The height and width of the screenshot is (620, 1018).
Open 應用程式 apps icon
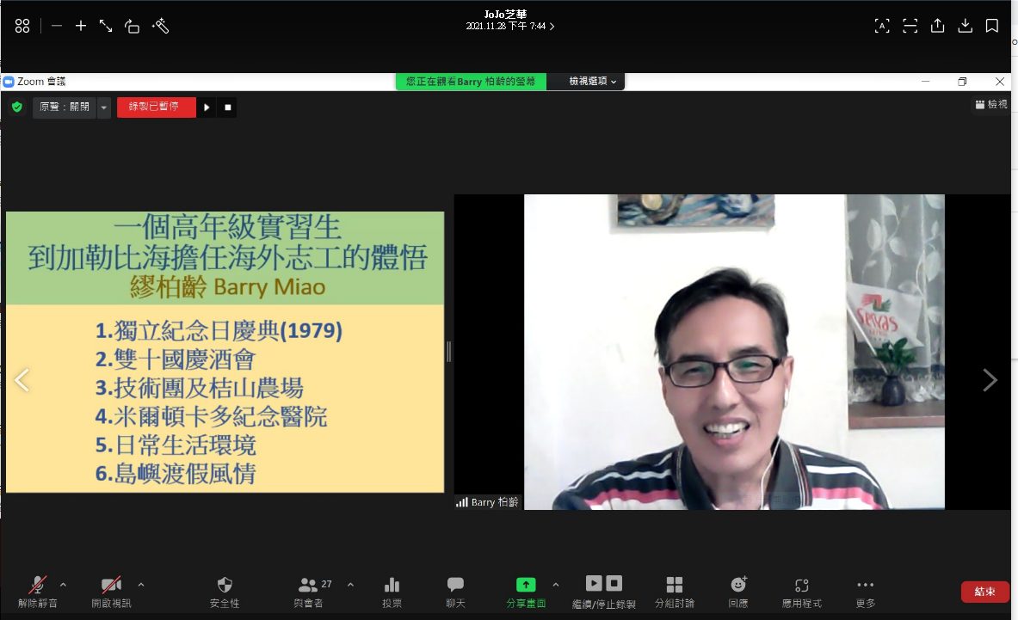802,585
